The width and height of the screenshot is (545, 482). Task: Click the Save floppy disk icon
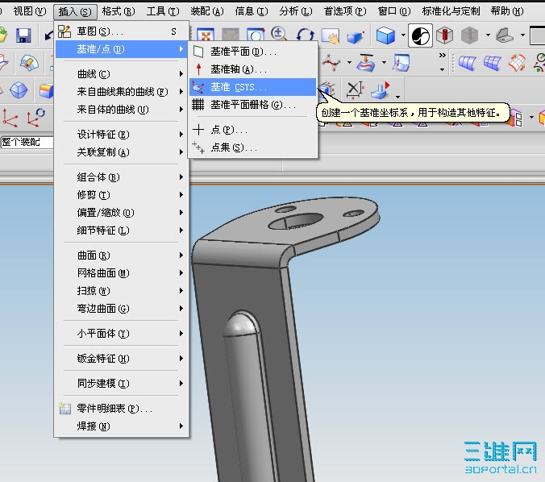pyautogui.click(x=23, y=35)
